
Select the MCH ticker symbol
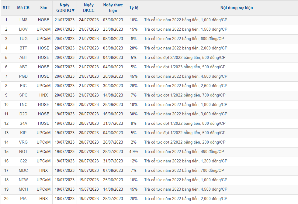point(23,189)
